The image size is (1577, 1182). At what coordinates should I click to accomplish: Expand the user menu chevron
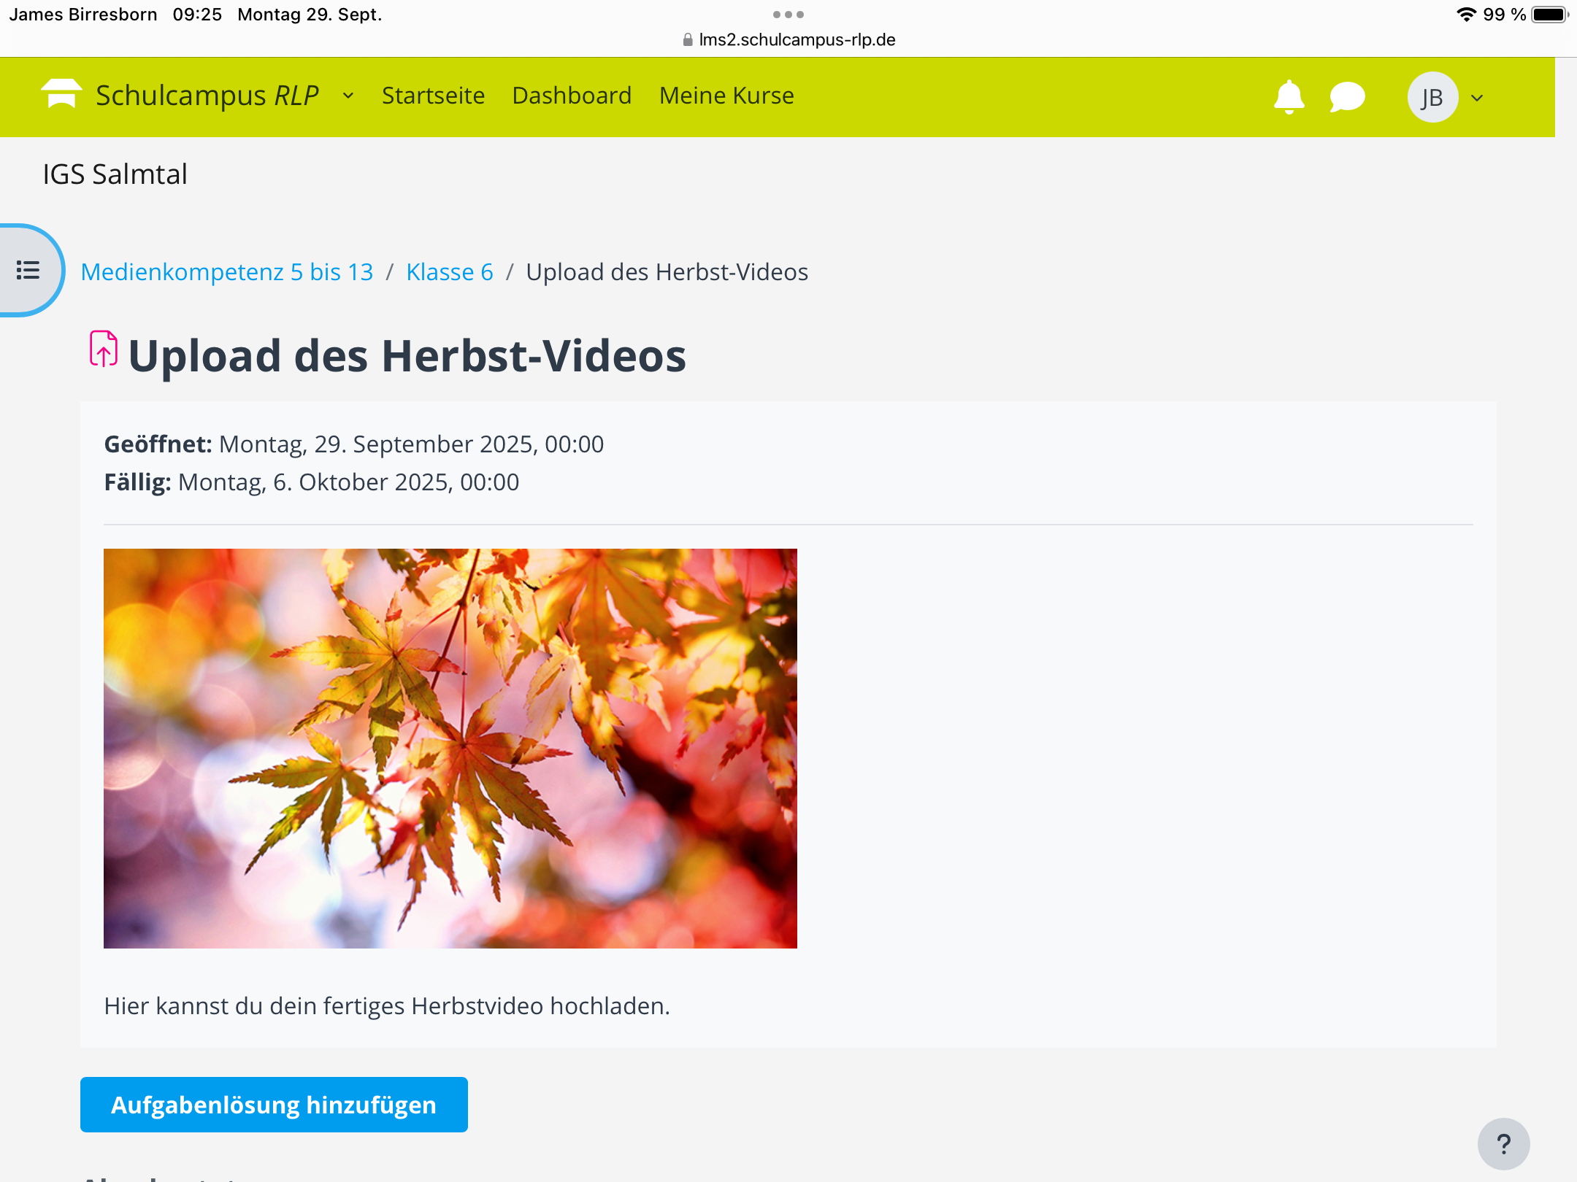point(1477,98)
